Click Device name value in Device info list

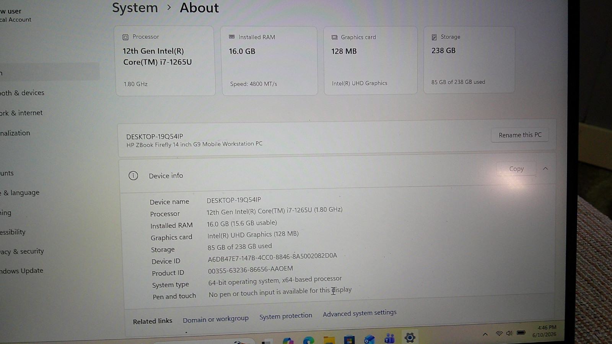[234, 200]
